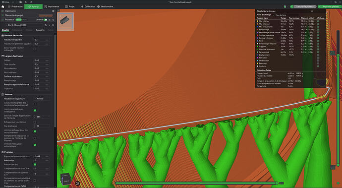Click the list icon next to Avancé toggle
The width and height of the screenshot is (342, 188).
[x=50, y=20]
